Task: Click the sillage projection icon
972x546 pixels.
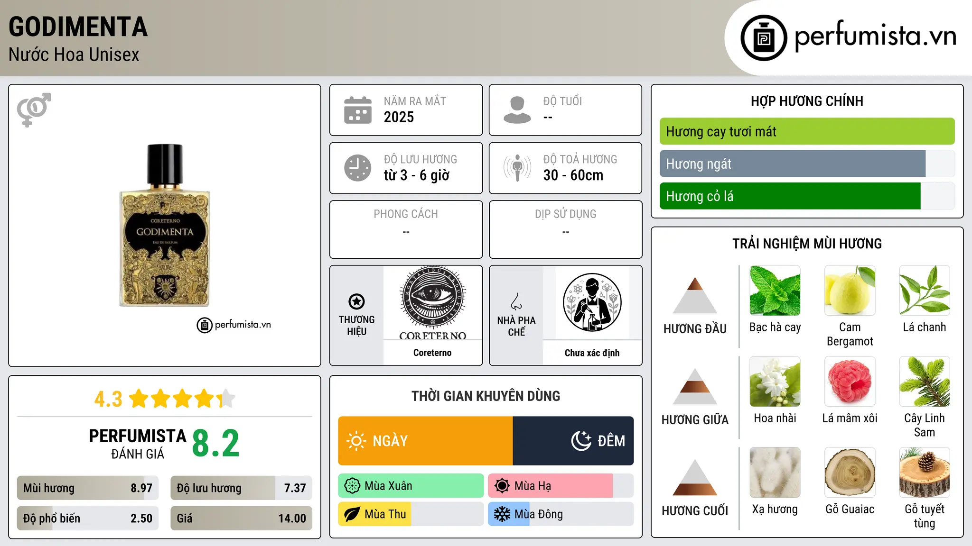Action: point(517,168)
